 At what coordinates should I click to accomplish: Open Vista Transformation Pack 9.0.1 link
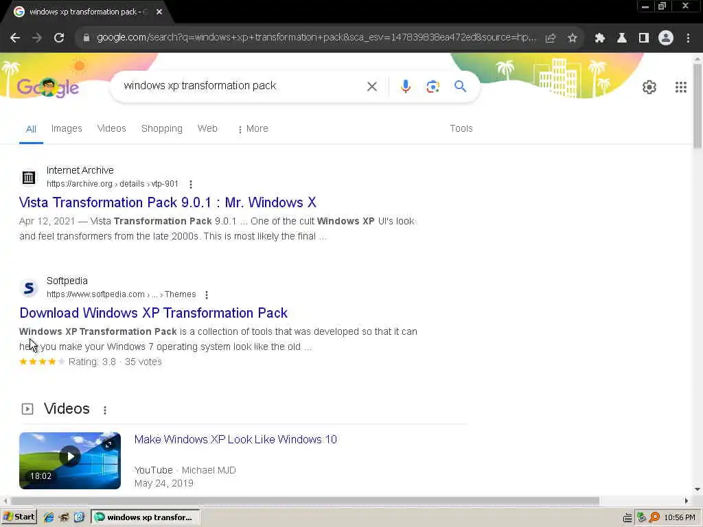point(168,202)
